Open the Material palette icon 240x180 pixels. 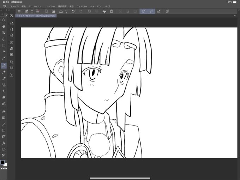pos(12,62)
